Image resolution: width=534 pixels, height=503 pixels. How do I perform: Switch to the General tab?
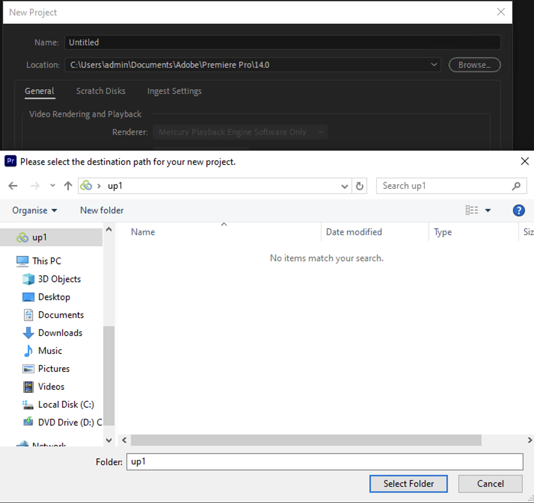(x=39, y=91)
